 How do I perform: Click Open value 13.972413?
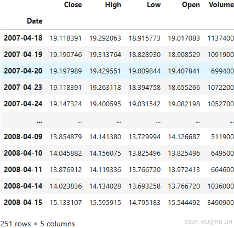(x=184, y=170)
